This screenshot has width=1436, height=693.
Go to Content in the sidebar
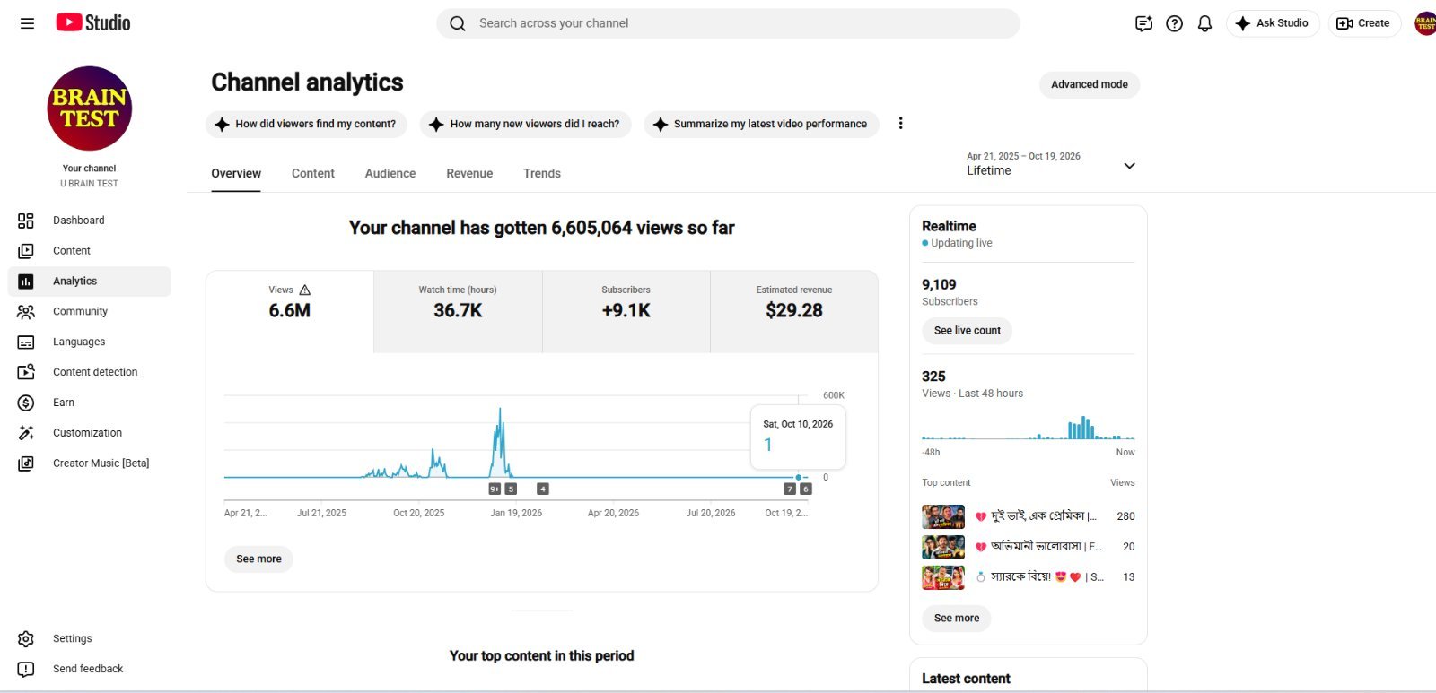click(89, 251)
